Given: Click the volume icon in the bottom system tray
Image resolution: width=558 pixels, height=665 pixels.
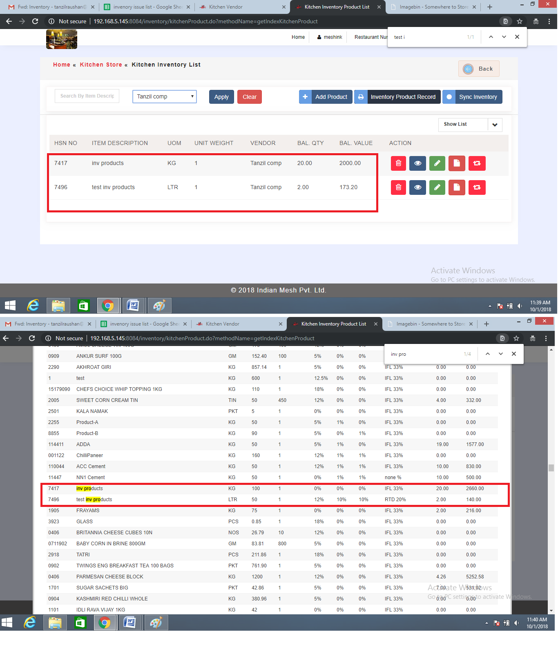Looking at the screenshot, I should pos(516,623).
